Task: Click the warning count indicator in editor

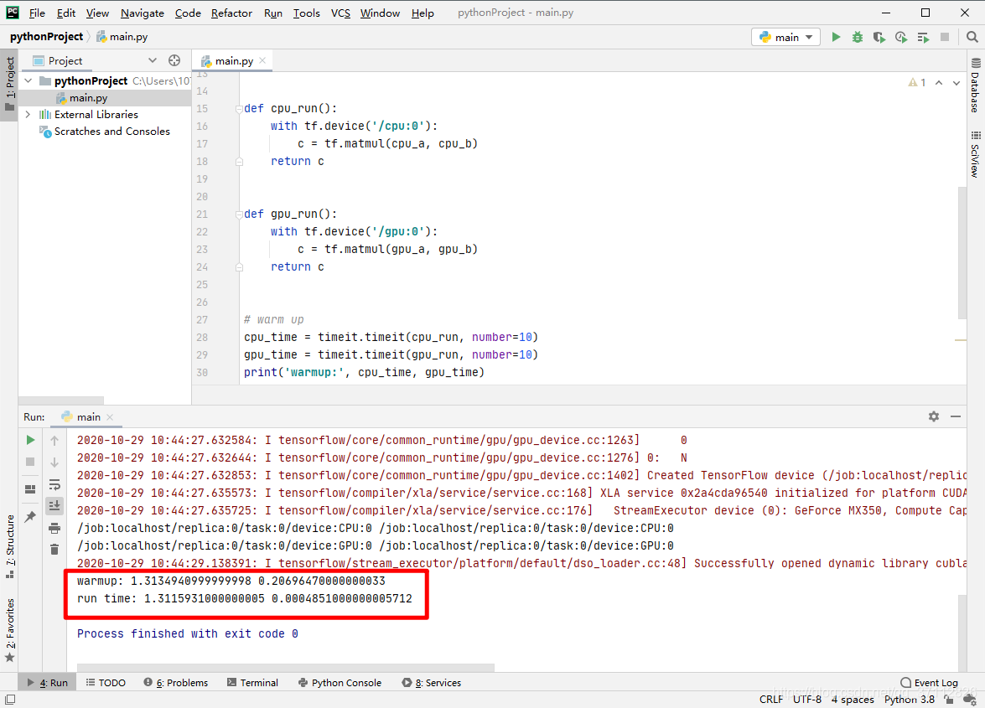Action: (x=916, y=82)
